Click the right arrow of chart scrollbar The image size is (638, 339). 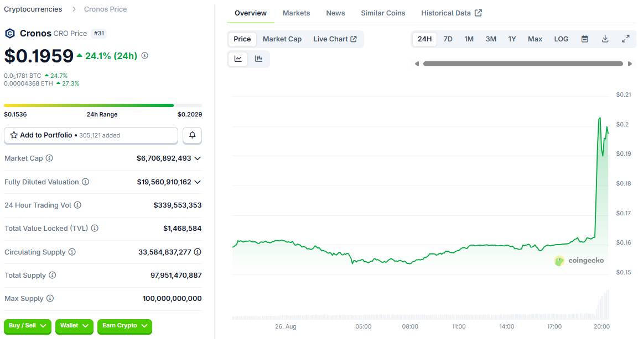pyautogui.click(x=630, y=63)
